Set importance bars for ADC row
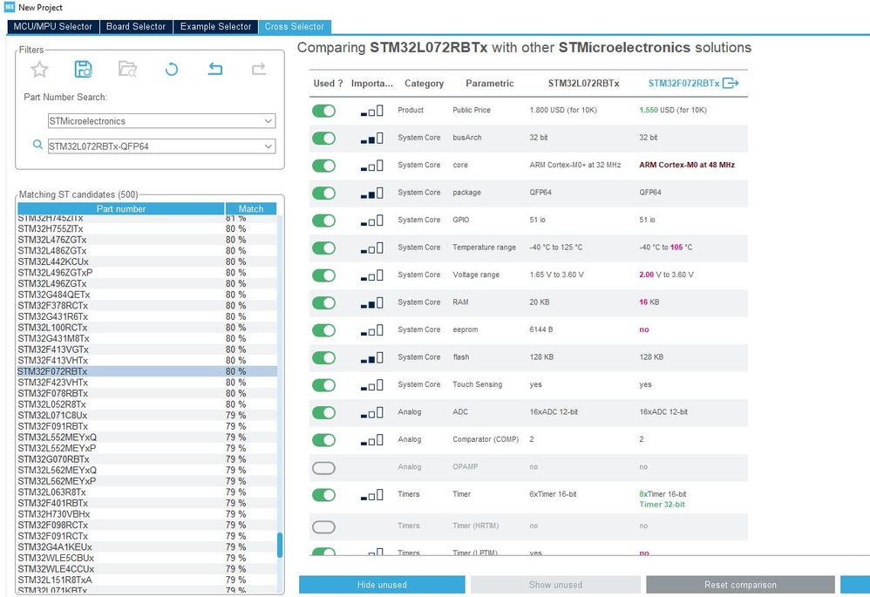 click(x=371, y=413)
